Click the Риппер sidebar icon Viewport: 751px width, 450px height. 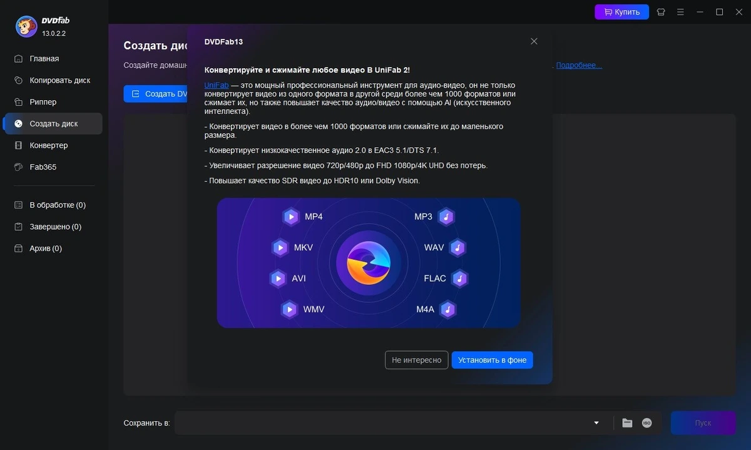pos(18,102)
